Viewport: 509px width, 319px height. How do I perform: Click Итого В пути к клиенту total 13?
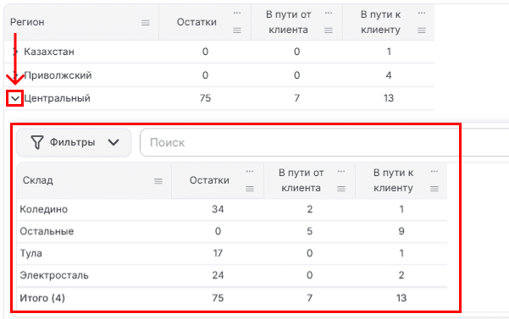[x=401, y=298]
